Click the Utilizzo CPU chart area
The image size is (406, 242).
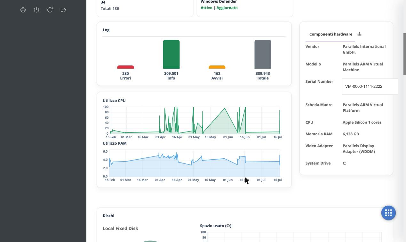(195, 120)
